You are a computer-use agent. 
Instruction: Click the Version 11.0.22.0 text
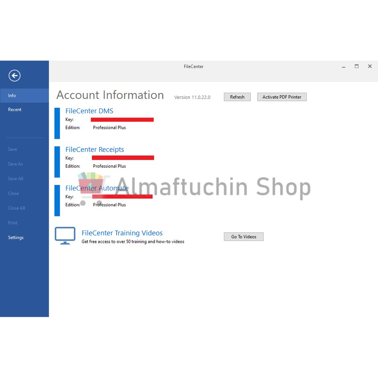(192, 97)
